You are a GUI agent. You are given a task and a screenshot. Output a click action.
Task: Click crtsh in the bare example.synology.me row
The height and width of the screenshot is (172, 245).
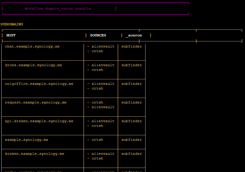tap(97, 140)
